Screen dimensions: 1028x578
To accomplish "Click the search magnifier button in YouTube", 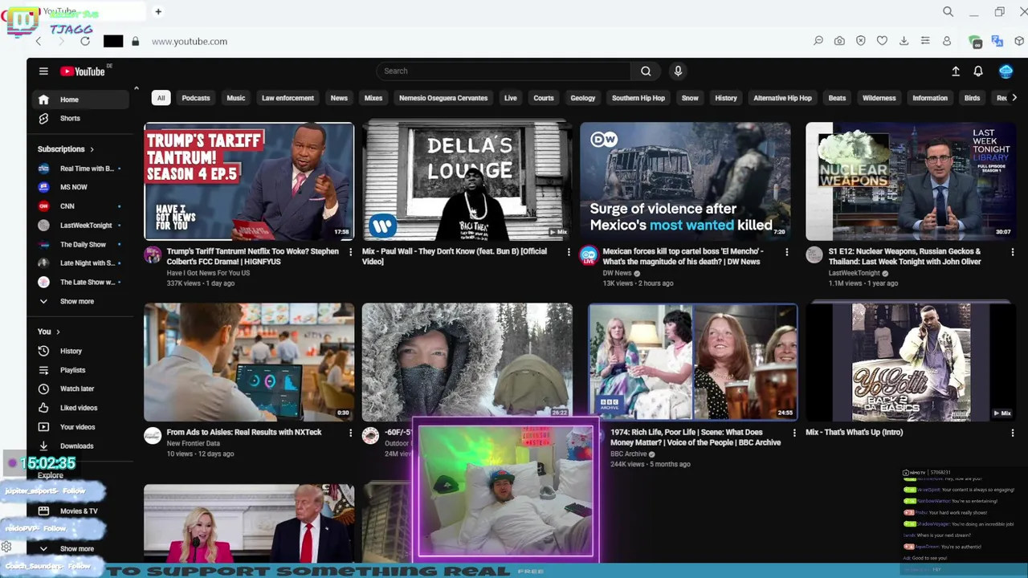I will (646, 71).
